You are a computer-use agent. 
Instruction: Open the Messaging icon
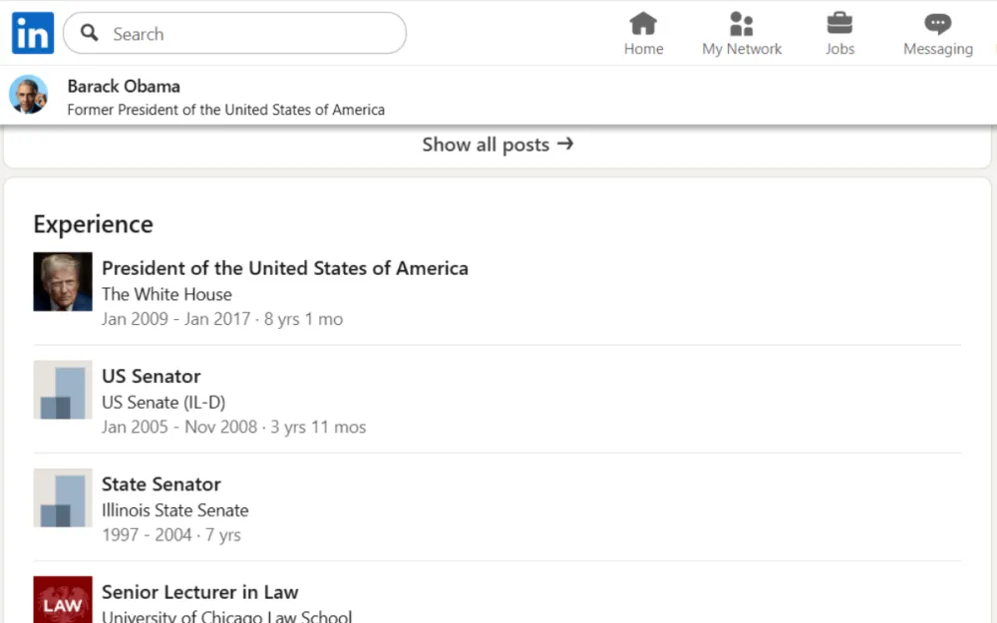click(936, 25)
